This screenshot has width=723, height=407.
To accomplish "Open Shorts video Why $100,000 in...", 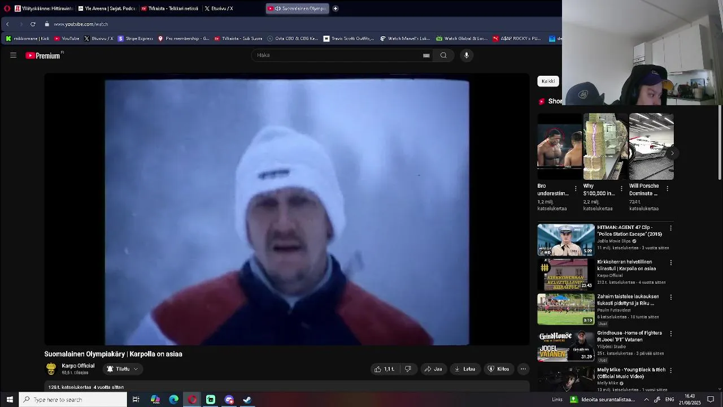I will point(605,146).
